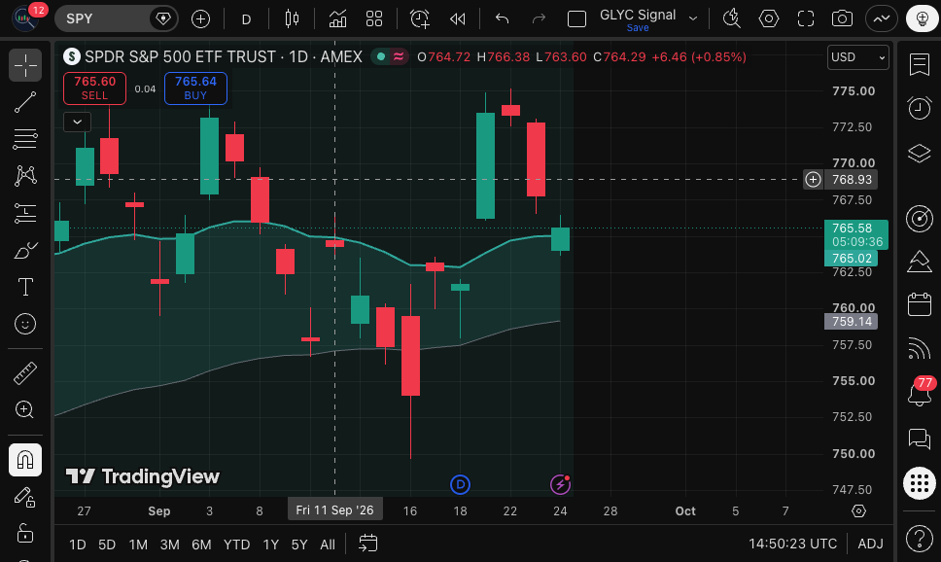The height and width of the screenshot is (562, 941).
Task: Select the brush drawing tool
Action: coord(25,251)
